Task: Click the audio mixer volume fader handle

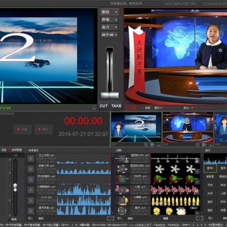Action: click(15, 187)
